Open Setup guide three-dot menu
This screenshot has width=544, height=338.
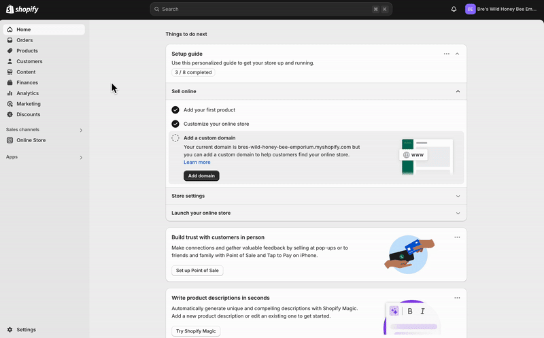(x=447, y=54)
